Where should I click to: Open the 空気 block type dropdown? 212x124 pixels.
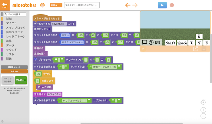pos(65,35)
